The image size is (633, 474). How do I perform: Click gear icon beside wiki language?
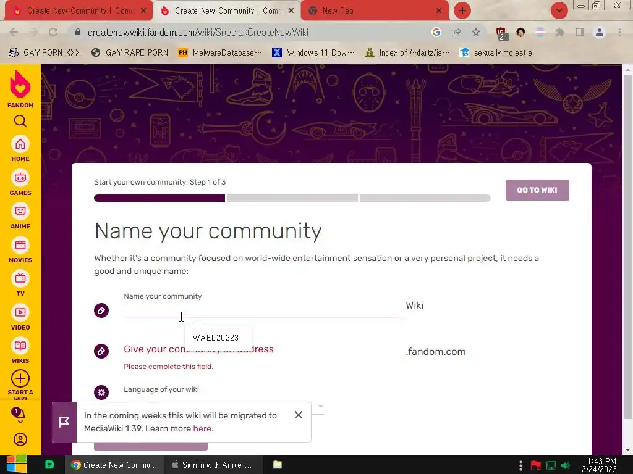[x=101, y=392]
